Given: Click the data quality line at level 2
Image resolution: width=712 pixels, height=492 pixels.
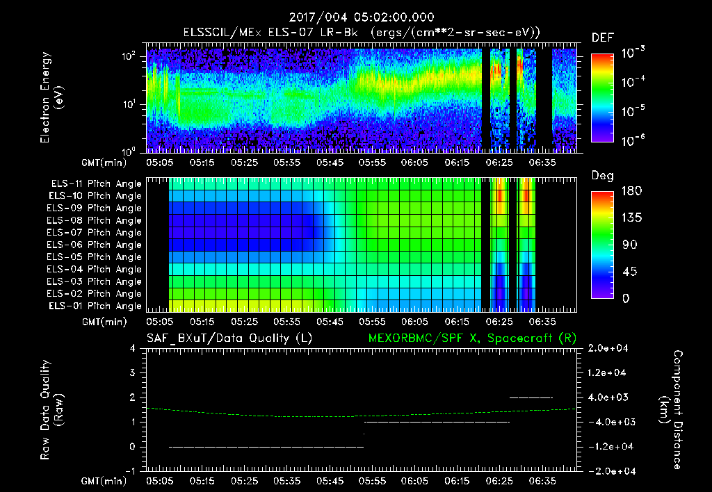Looking at the screenshot, I should point(531,397).
